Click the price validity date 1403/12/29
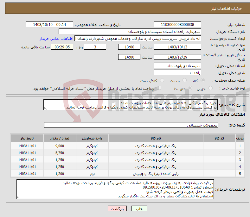 click(x=177, y=57)
